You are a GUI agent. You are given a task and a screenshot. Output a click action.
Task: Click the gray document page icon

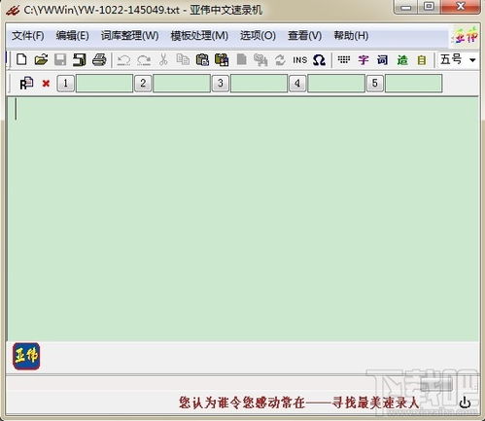coord(241,60)
